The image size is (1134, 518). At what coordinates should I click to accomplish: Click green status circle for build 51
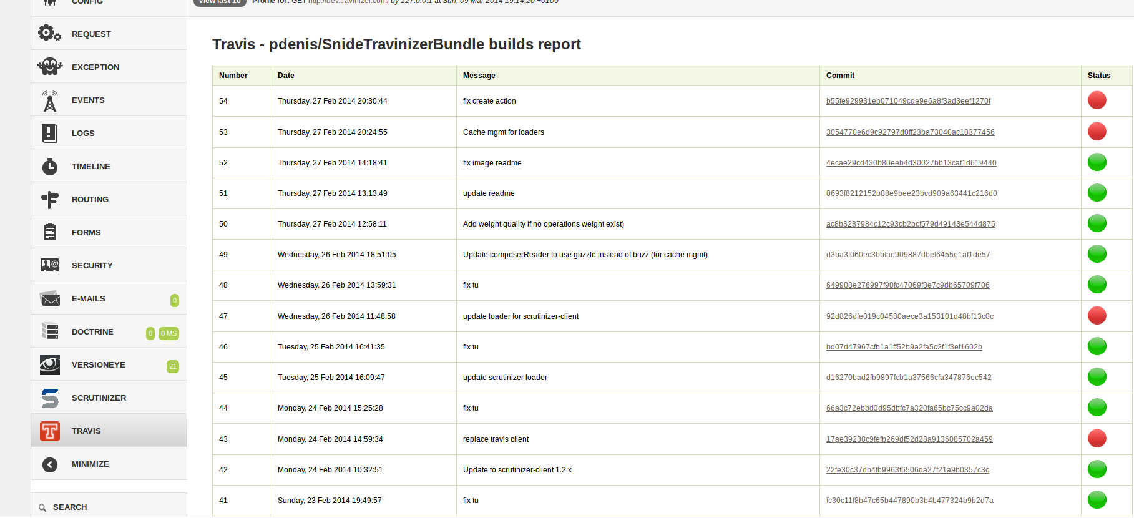[1097, 193]
